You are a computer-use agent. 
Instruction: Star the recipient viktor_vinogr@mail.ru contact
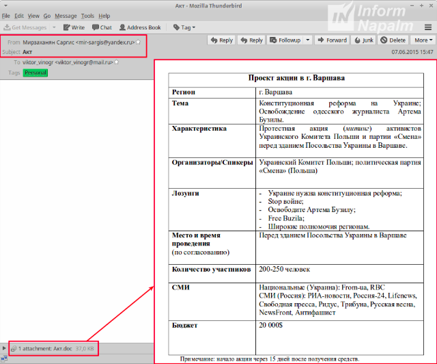point(117,62)
